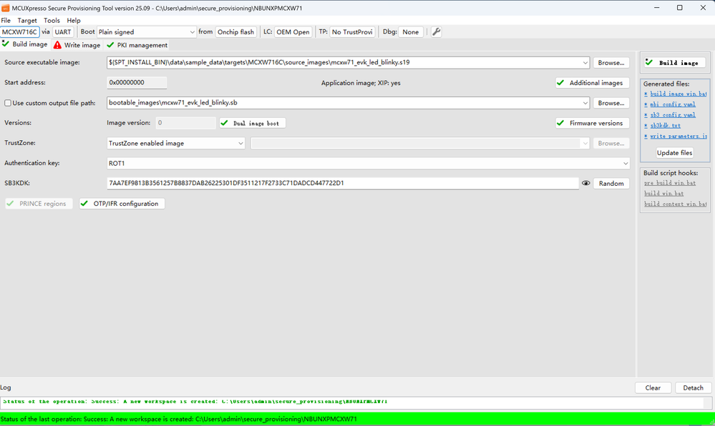Browse for the source executable image
715x426 pixels.
coord(611,63)
